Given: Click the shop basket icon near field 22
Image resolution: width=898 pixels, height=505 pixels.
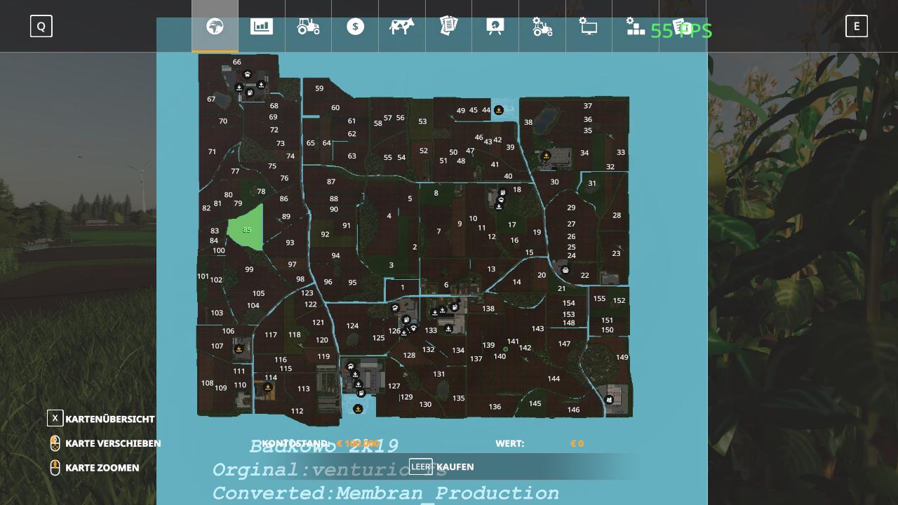Looking at the screenshot, I should click(x=565, y=270).
